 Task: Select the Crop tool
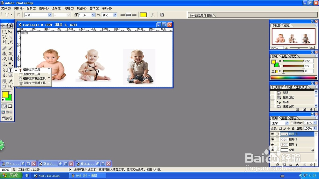4,42
